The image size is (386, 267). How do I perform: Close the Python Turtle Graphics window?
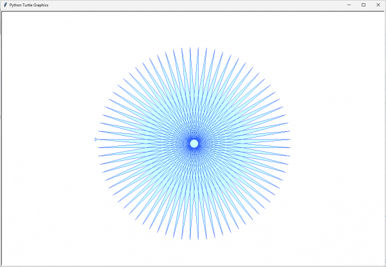(378, 5)
